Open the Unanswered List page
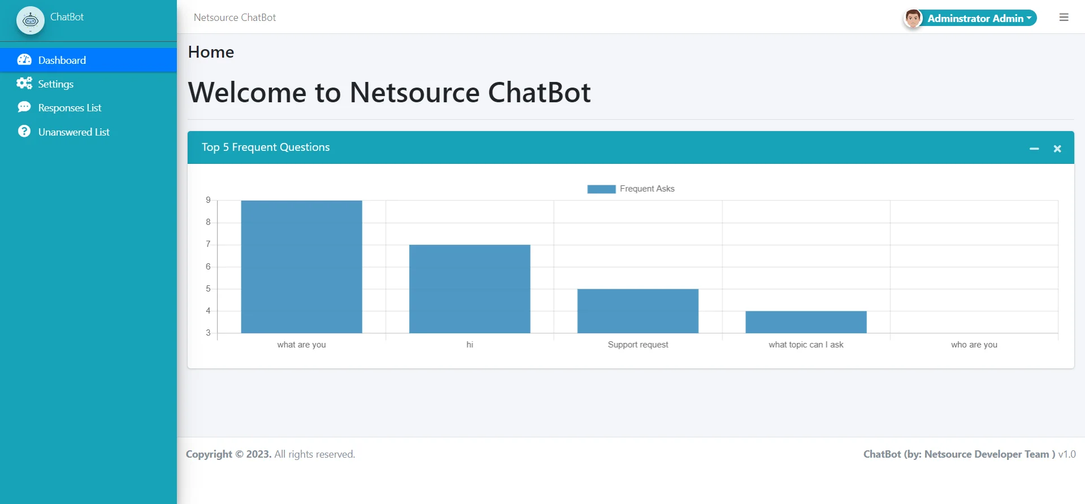The width and height of the screenshot is (1085, 504). (x=88, y=132)
